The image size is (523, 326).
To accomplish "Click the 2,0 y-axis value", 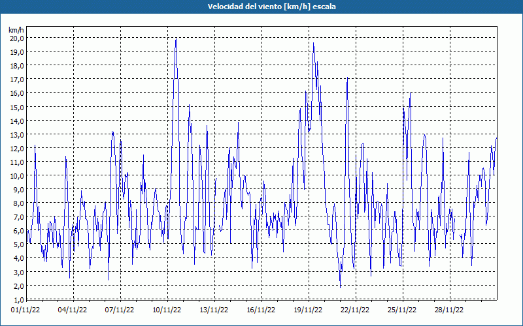I will (19, 286).
